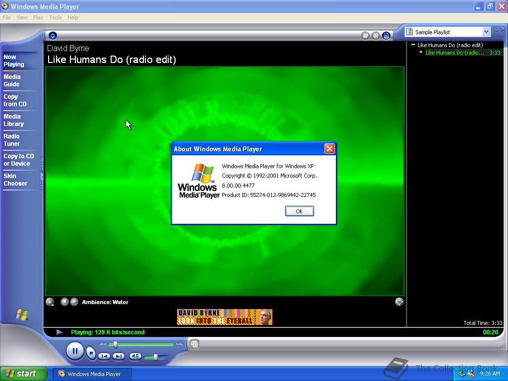Open the File menu
The width and height of the screenshot is (508, 381).
[6, 17]
